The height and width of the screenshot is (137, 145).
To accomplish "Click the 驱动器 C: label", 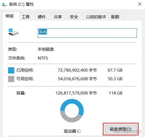I will 72,131.
